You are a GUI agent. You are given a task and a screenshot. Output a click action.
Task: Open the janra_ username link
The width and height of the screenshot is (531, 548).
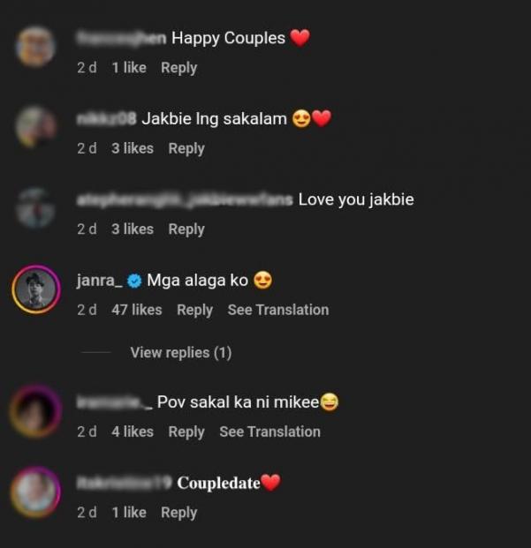[x=100, y=281]
